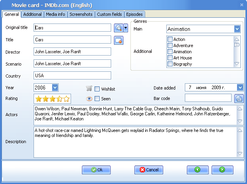Select the day 7 in Date added
247x184 pixels.
[x=190, y=87]
